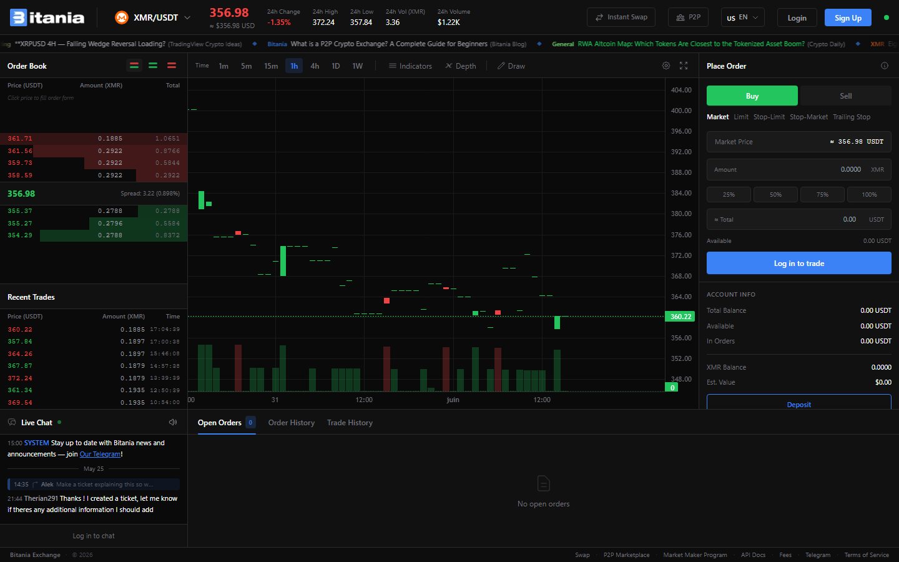This screenshot has width=899, height=562.
Task: Click the Sign Up button
Action: [x=848, y=17]
